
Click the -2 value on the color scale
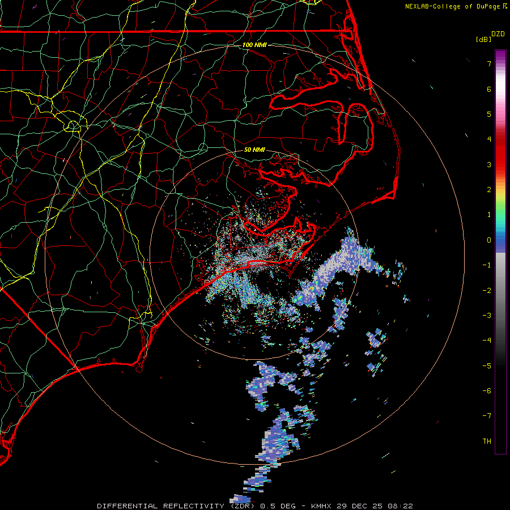point(487,291)
